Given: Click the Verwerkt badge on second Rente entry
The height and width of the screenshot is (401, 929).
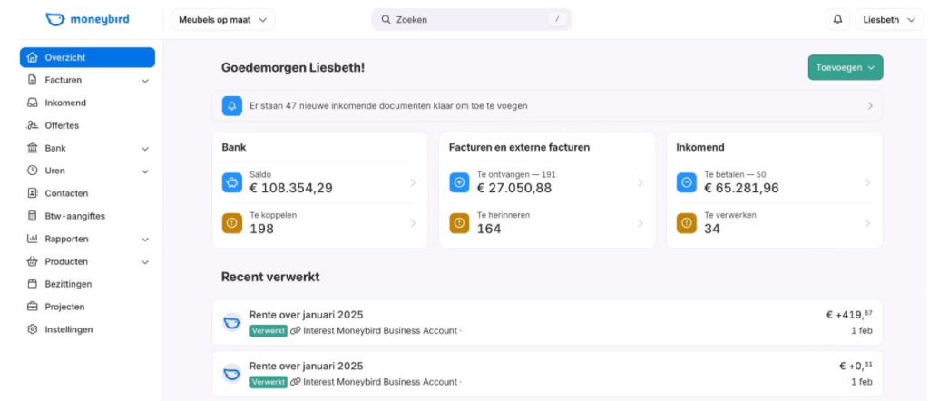Looking at the screenshot, I should (269, 382).
